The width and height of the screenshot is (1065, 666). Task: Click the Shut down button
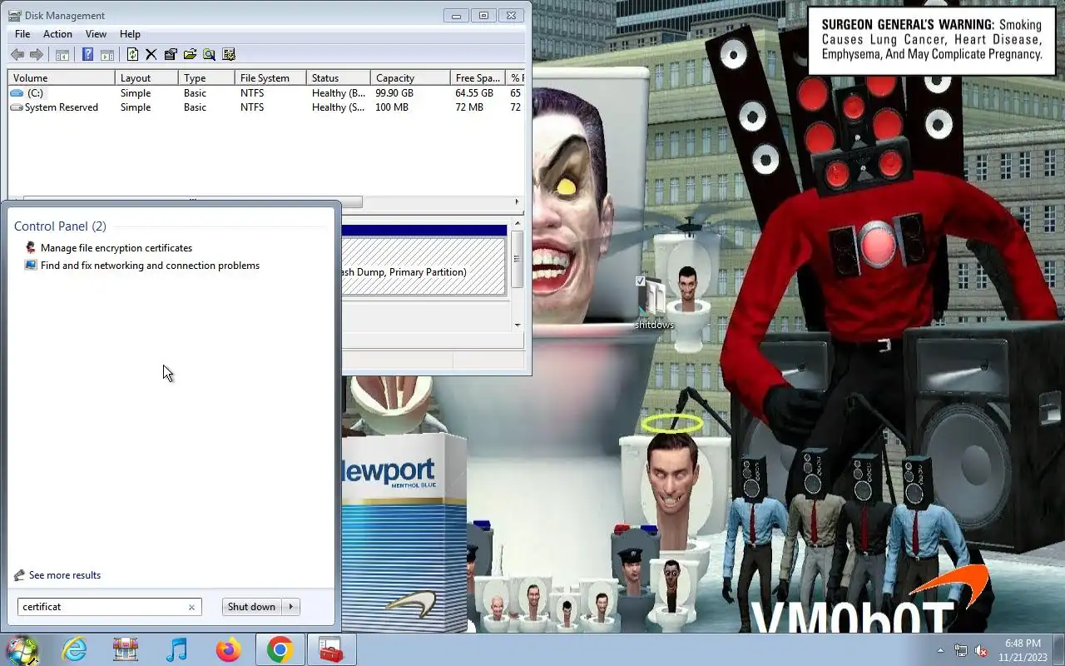[x=252, y=607]
